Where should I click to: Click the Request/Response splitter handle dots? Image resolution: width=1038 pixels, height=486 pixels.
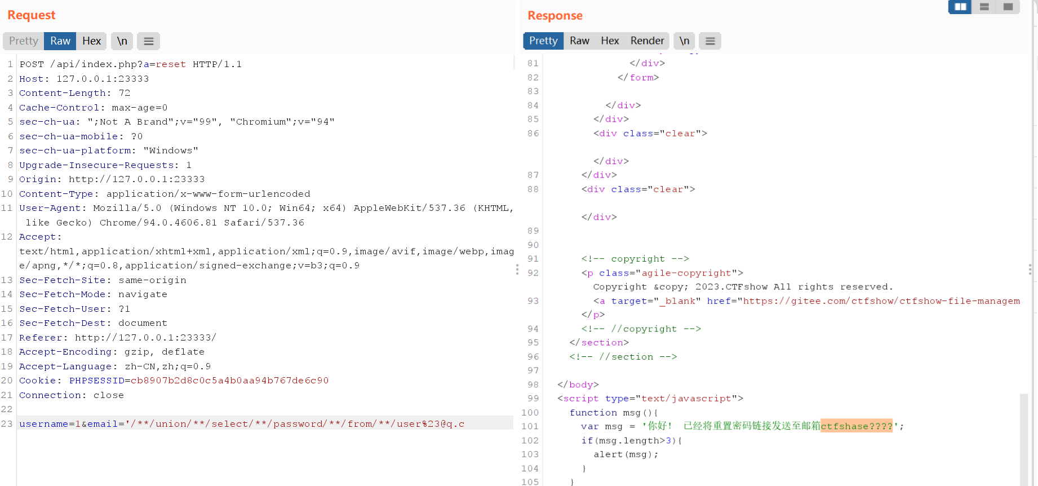(x=517, y=269)
